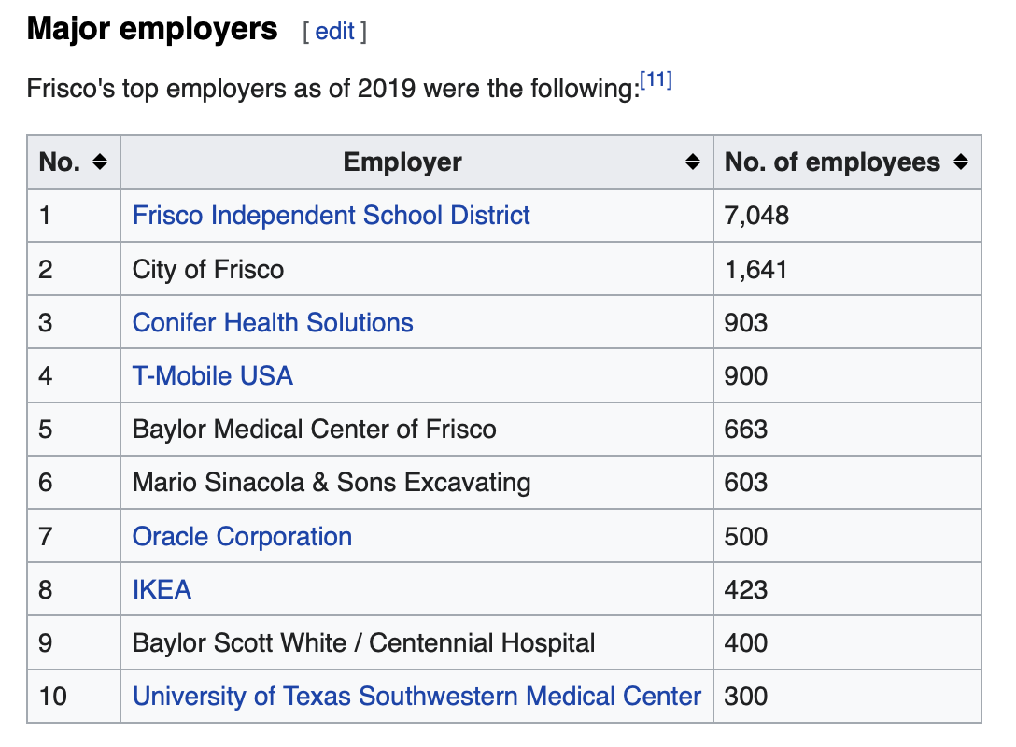Sort table by No. column arrows
Image resolution: width=1016 pixels, height=747 pixels.
click(100, 162)
